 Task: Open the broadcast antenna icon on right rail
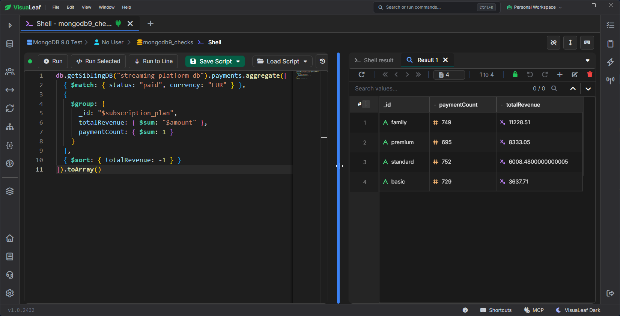point(610,80)
